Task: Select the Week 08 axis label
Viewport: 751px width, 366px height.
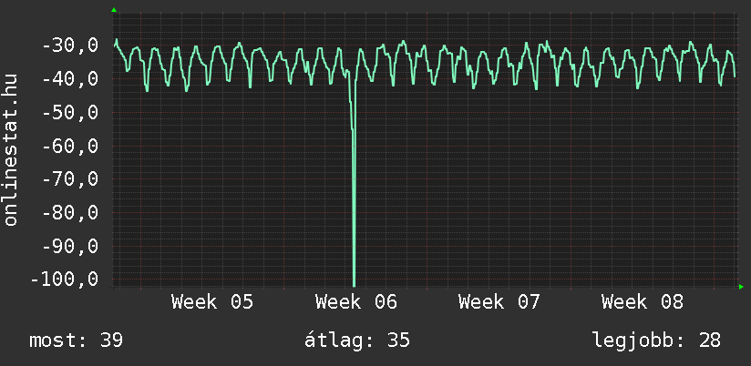Action: tap(642, 301)
